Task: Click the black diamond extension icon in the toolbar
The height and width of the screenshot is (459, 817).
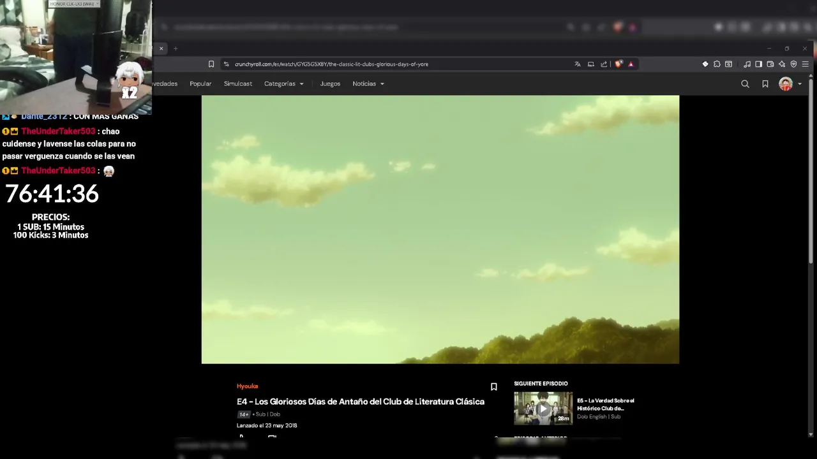Action: click(x=705, y=64)
